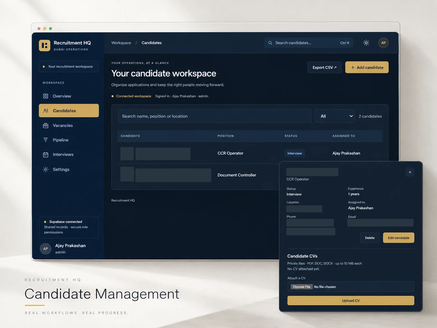Click the Interviews calendar icon
Viewport: 437px width, 328px height.
tap(46, 154)
